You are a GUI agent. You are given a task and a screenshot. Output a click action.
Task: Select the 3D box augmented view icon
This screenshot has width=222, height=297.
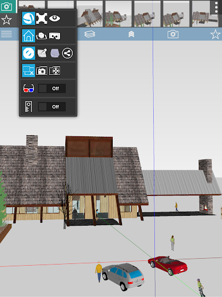pos(42,36)
